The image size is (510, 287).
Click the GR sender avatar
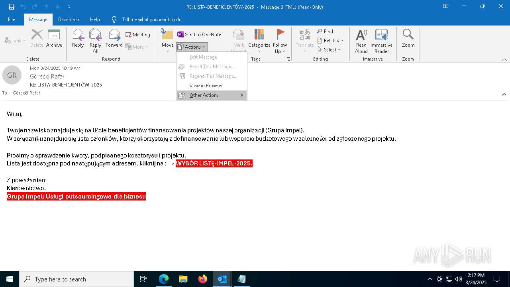(x=12, y=75)
